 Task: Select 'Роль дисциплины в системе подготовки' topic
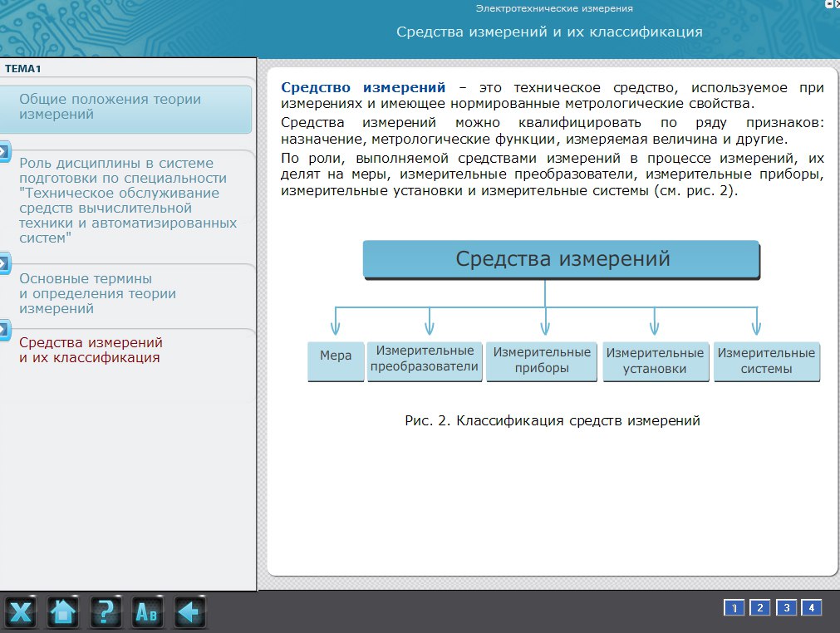tap(127, 200)
